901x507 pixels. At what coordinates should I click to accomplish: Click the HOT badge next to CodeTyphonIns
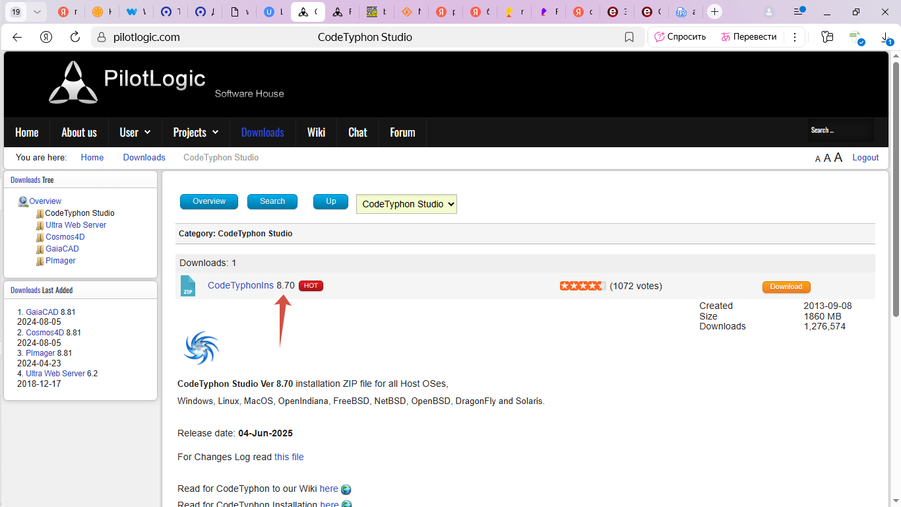(x=311, y=286)
